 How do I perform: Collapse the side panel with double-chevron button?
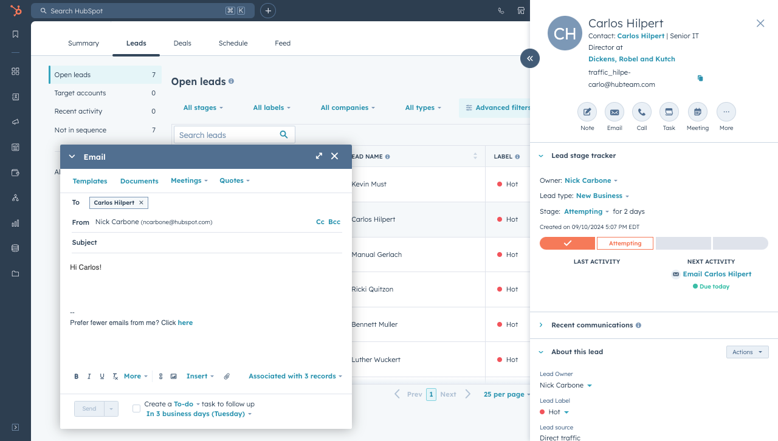point(530,58)
